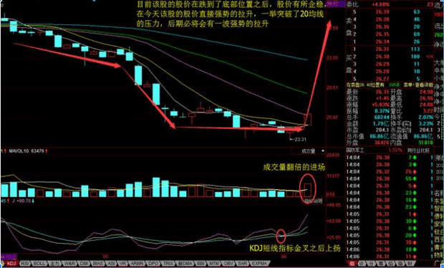
Task: Open the 国防军工 sector link
Action: (x=356, y=150)
